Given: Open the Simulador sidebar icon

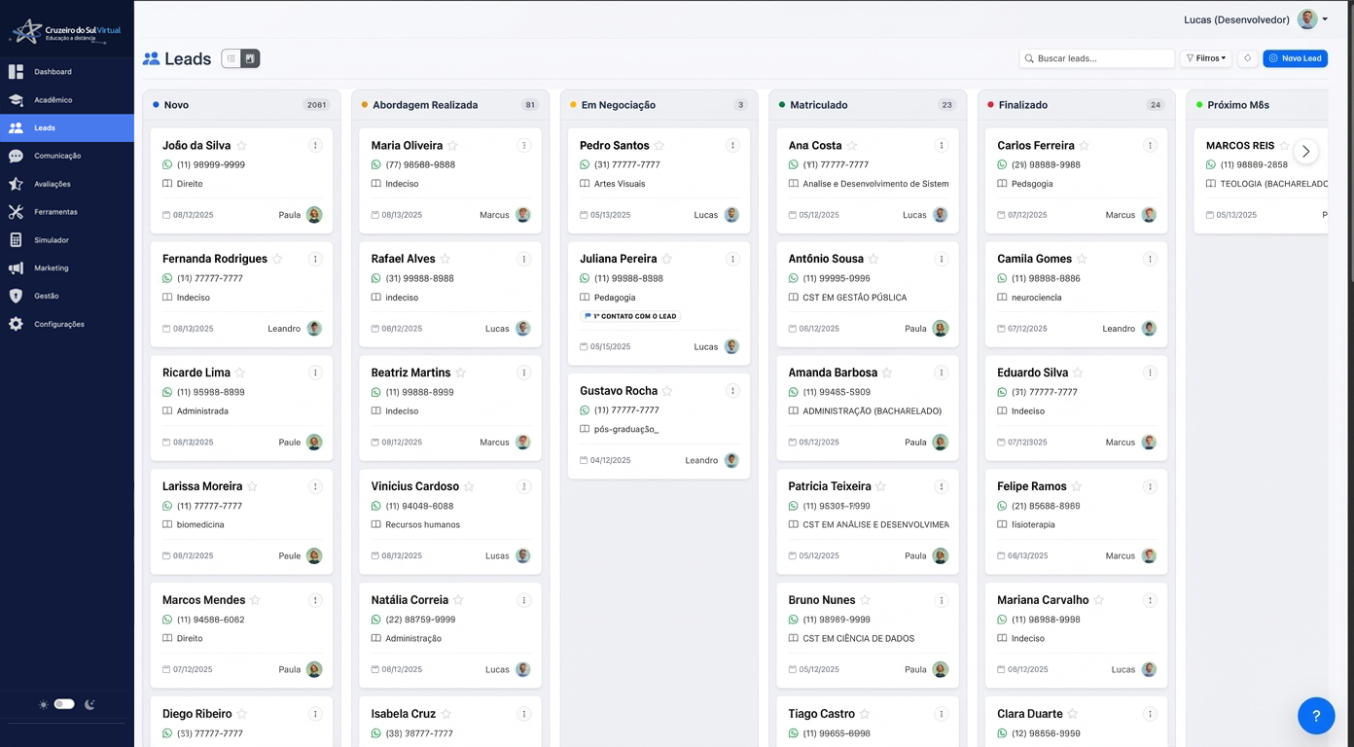Looking at the screenshot, I should click(53, 239).
